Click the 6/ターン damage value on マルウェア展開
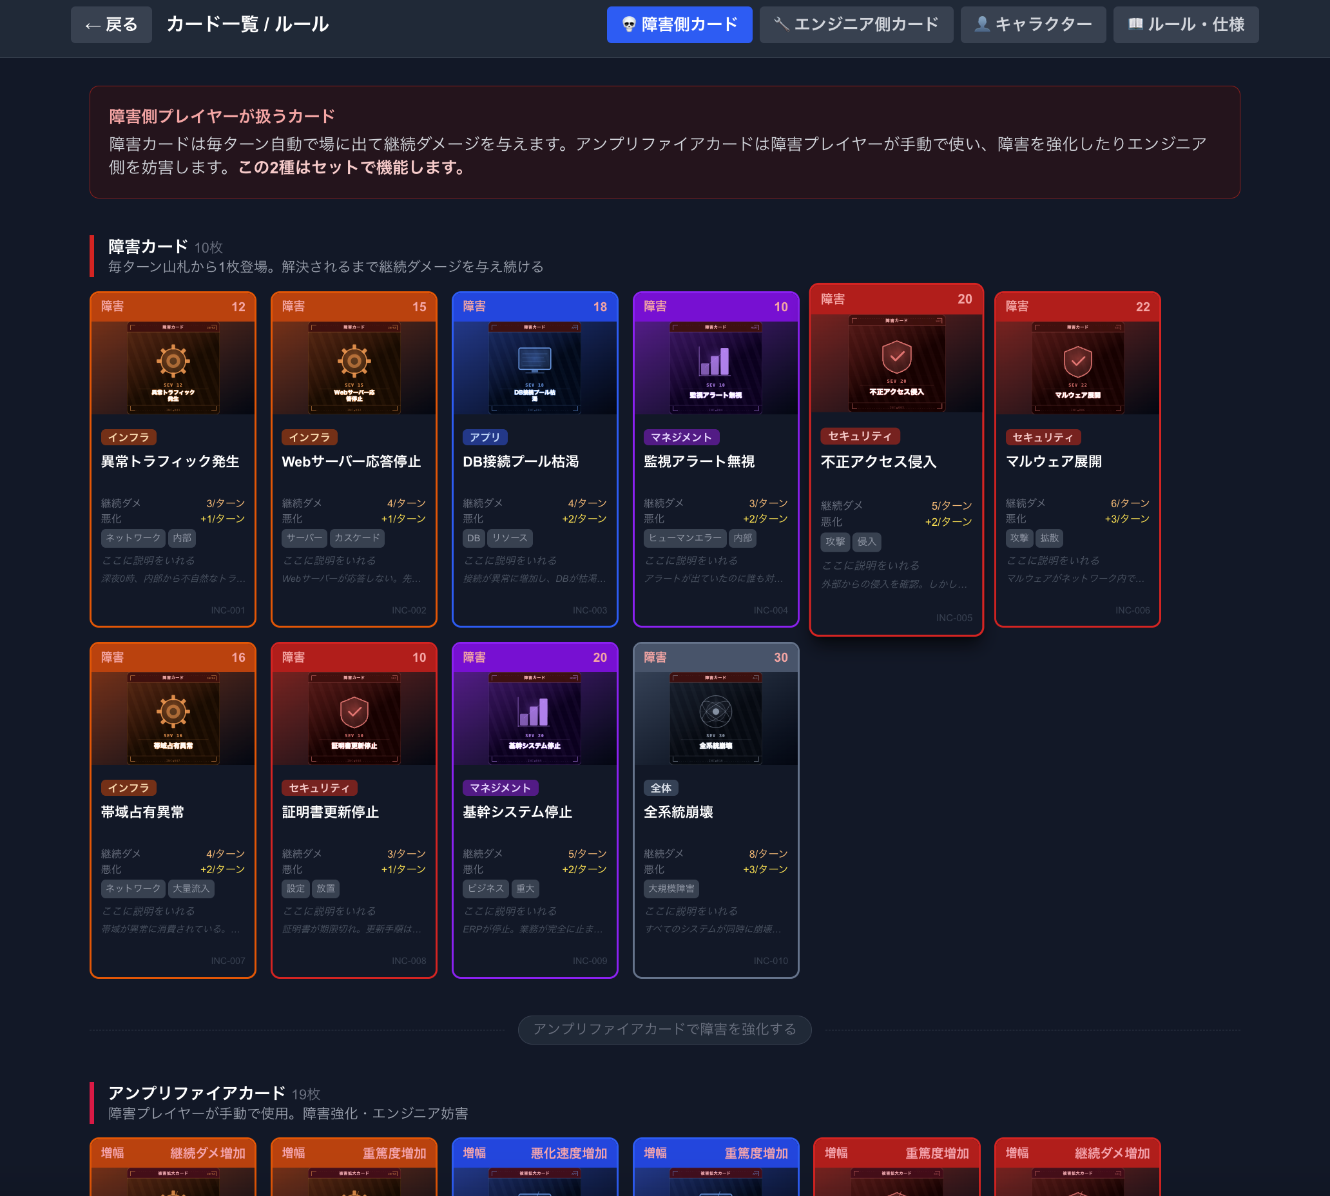Image resolution: width=1330 pixels, height=1196 pixels. pyautogui.click(x=1130, y=503)
